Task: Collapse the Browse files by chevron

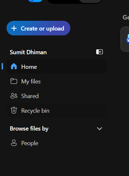Action: coord(99,129)
